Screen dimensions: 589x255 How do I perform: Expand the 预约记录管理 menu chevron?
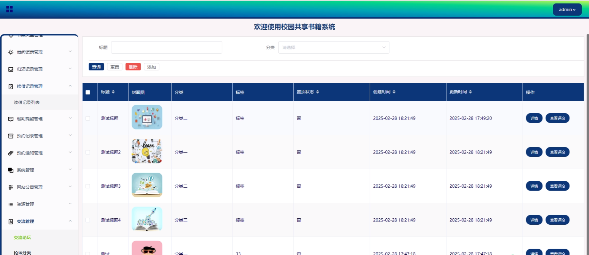[x=70, y=136]
